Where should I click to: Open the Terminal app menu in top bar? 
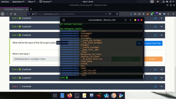(x=45, y=2)
